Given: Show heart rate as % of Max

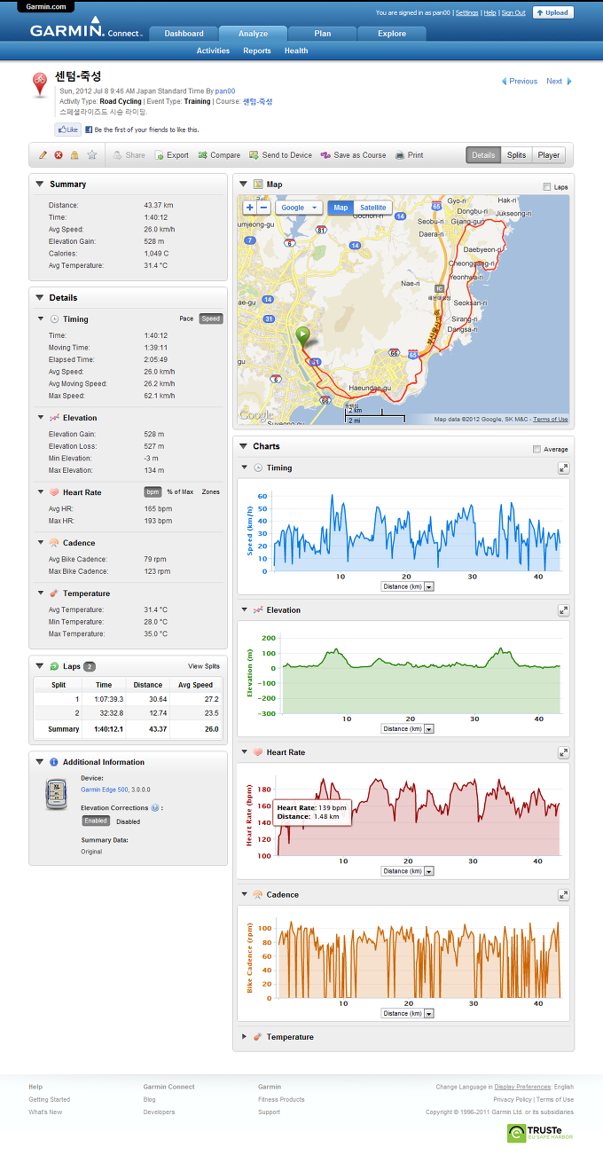Looking at the screenshot, I should [x=180, y=491].
